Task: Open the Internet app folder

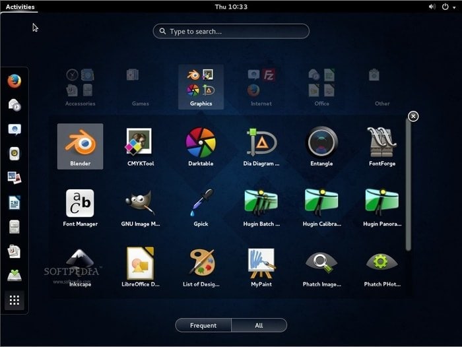Action: 261,87
